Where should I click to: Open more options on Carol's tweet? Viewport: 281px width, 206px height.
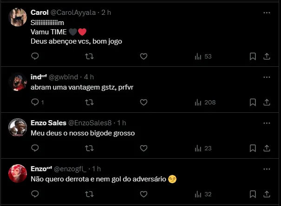(266, 13)
